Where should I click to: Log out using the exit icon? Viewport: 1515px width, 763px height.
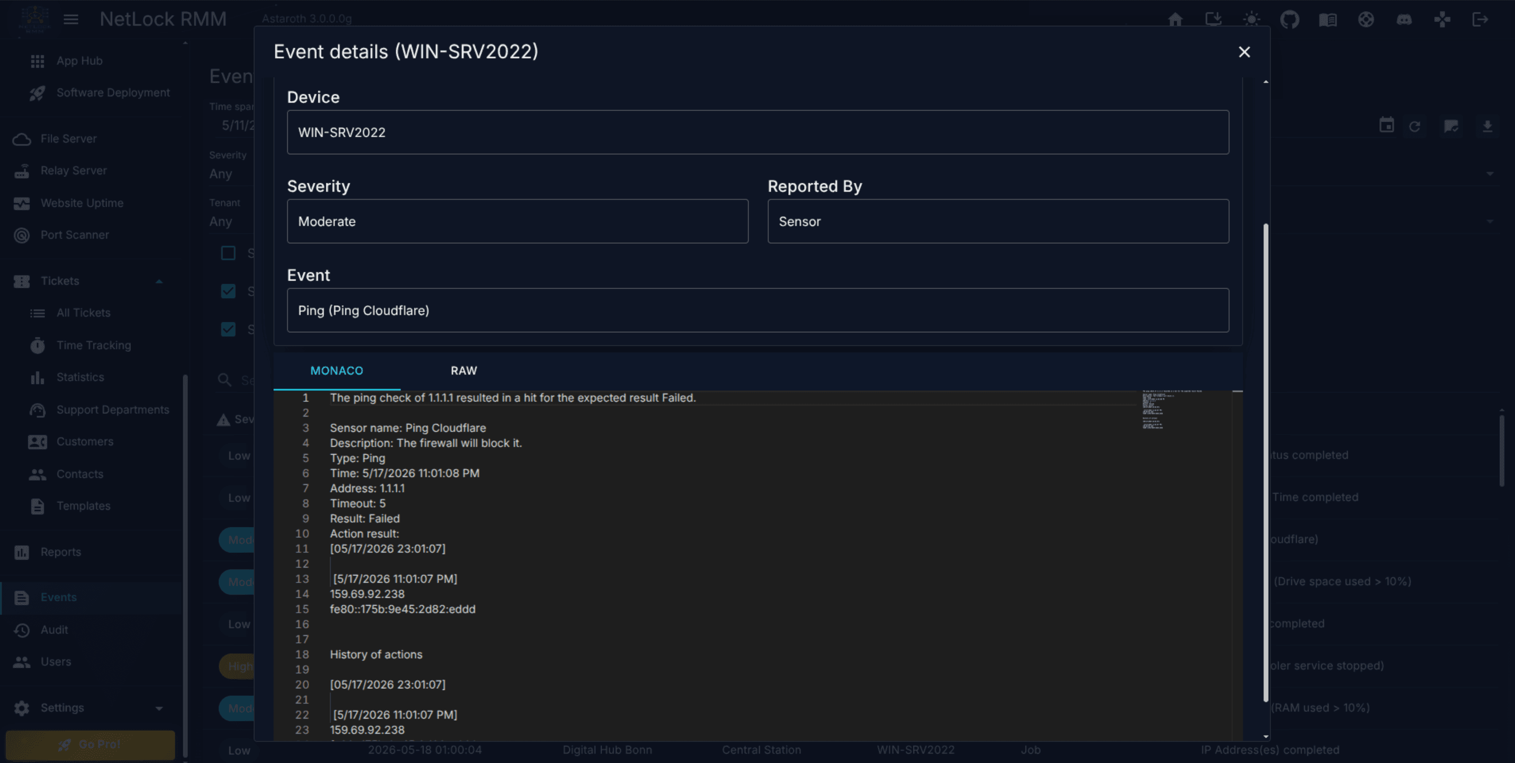(x=1480, y=20)
